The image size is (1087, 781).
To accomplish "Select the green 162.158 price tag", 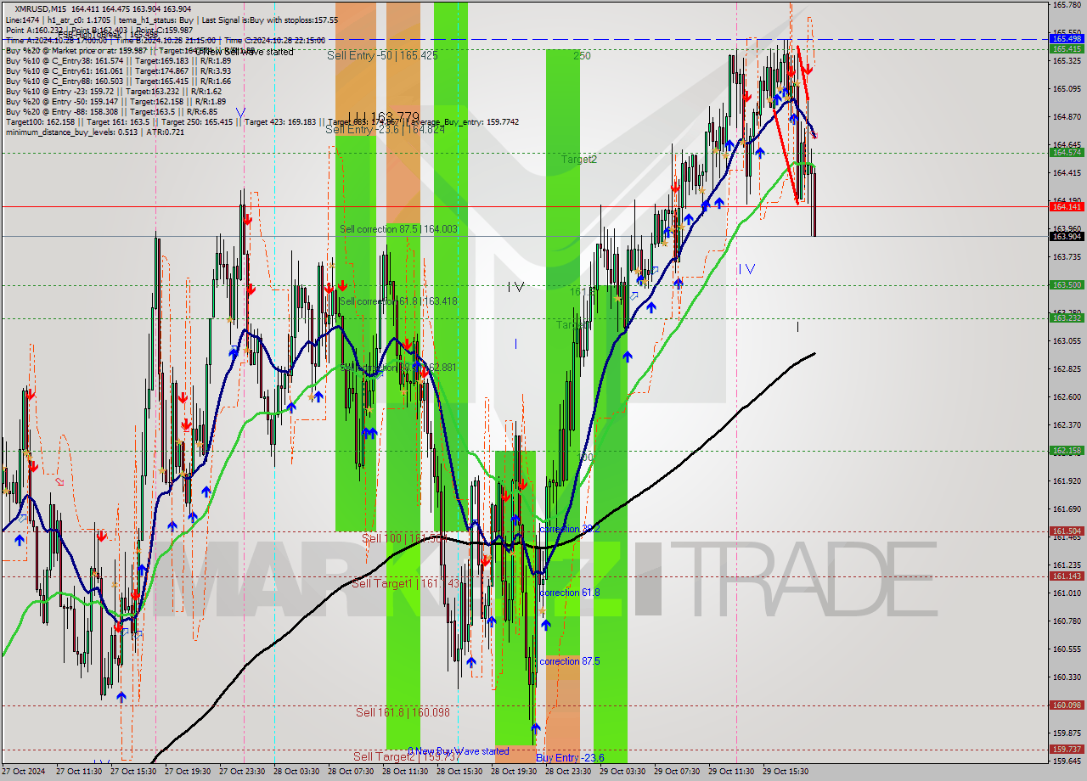I will [x=1067, y=451].
